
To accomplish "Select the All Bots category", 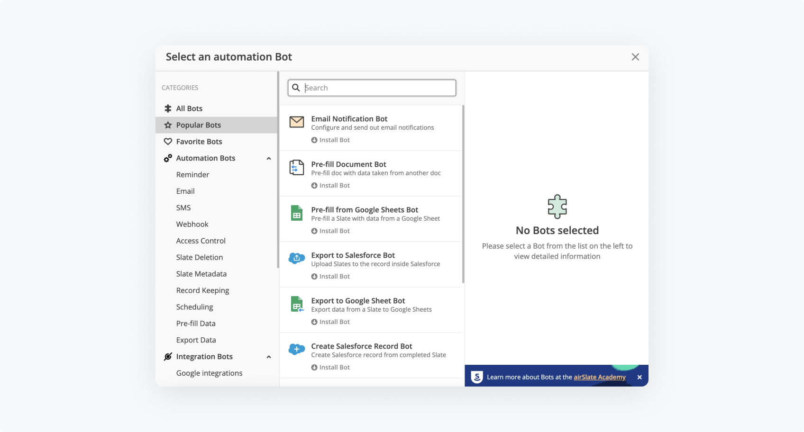I will [x=189, y=108].
